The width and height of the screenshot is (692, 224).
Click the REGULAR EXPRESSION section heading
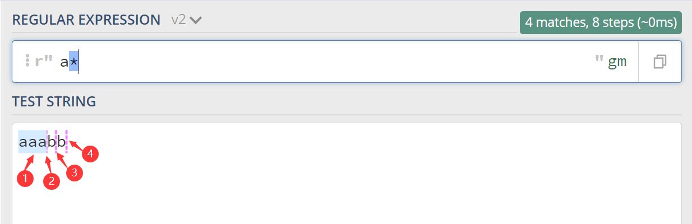[x=86, y=20]
